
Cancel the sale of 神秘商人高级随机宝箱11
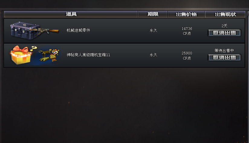click(x=225, y=57)
